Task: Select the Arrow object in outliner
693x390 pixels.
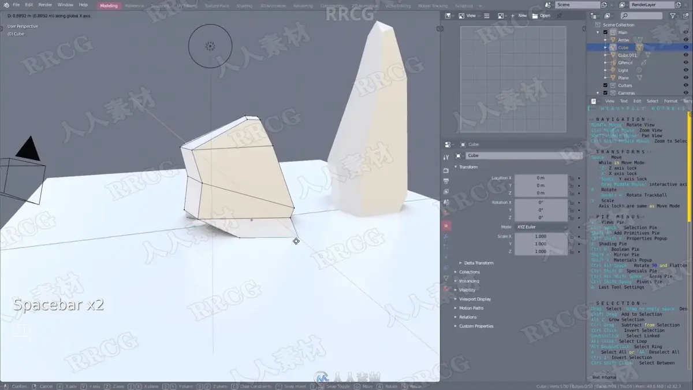Action: (x=624, y=40)
